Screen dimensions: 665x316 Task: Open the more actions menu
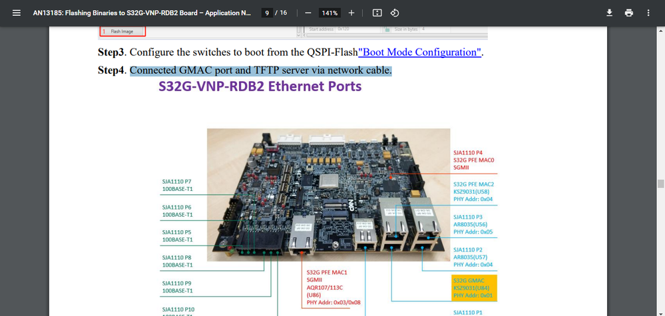point(648,13)
